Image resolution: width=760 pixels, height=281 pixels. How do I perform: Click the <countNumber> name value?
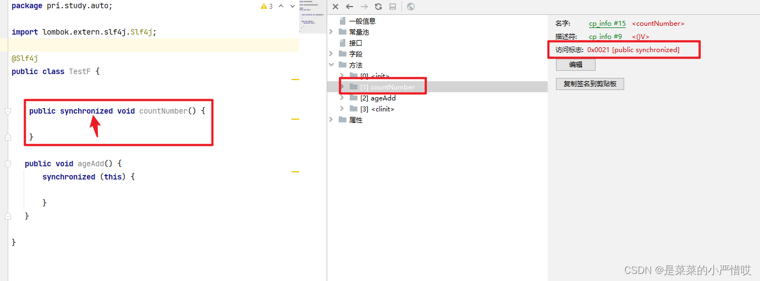pos(658,24)
